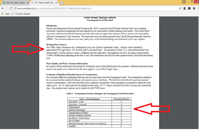
Task: Click Annual Water Supply Report italic text
Action: pos(107,69)
